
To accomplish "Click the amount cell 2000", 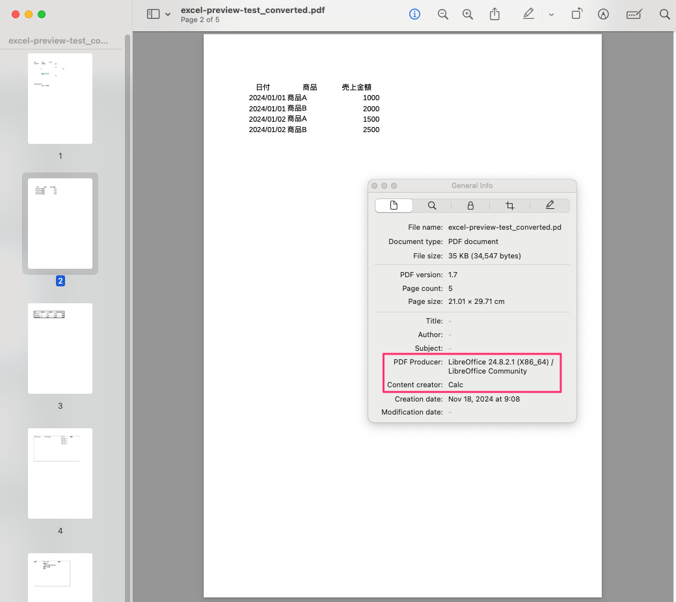I will tap(371, 109).
